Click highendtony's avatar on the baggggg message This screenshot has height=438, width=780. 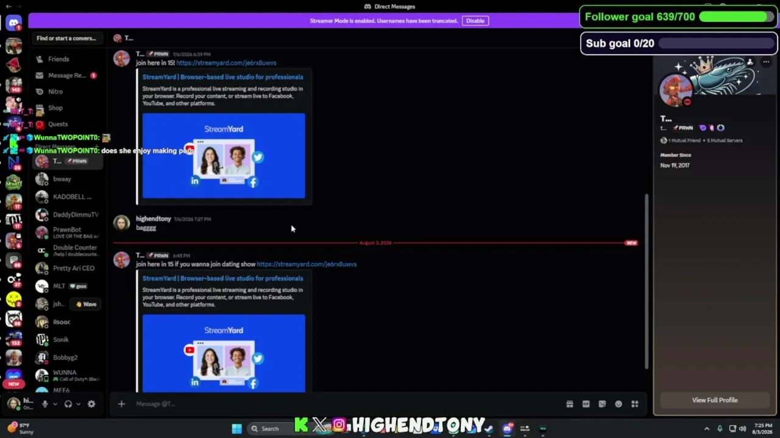tap(122, 223)
